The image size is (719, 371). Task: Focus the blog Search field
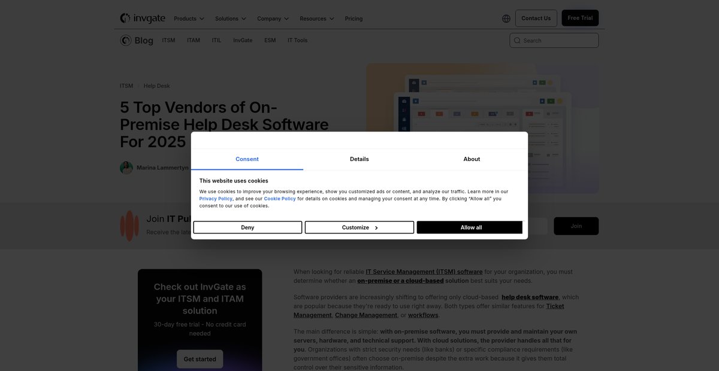(x=554, y=40)
